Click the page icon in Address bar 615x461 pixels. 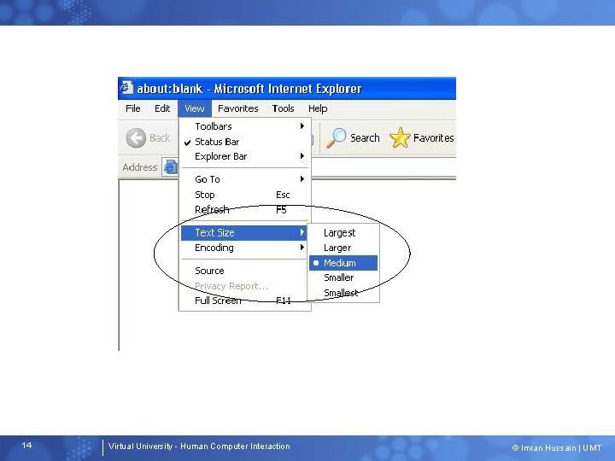tap(170, 167)
